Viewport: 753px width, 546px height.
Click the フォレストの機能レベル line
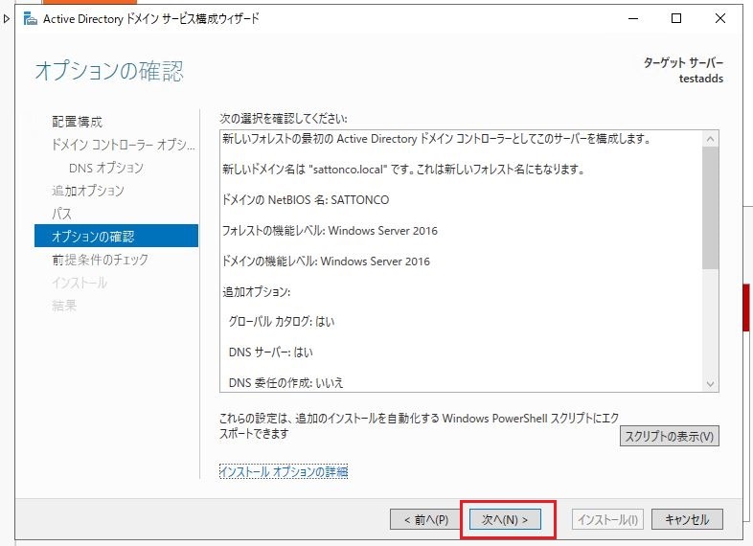(x=330, y=231)
